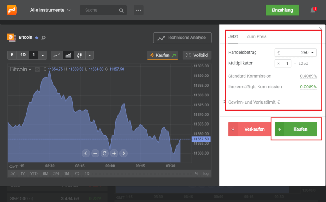Click the Standard-Kommission 0.4089% value
Viewport: 326px width, 202px height.
point(308,76)
